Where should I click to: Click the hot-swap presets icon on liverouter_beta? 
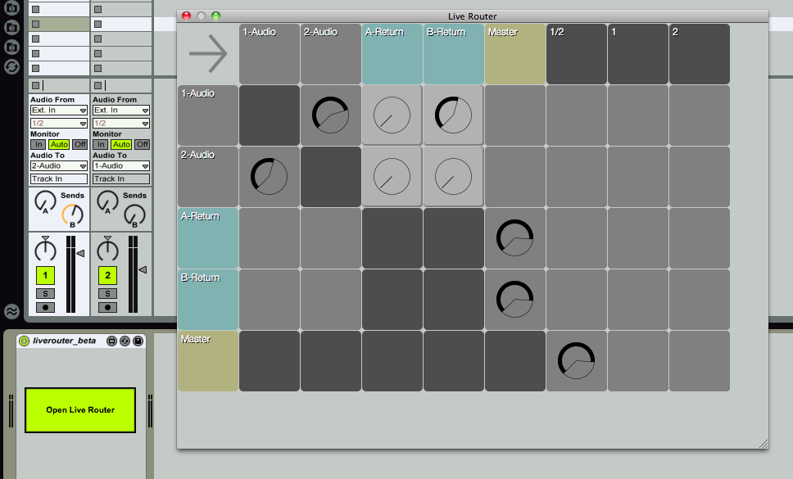(125, 341)
